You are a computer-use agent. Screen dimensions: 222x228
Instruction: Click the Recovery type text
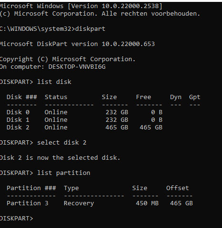[79, 203]
